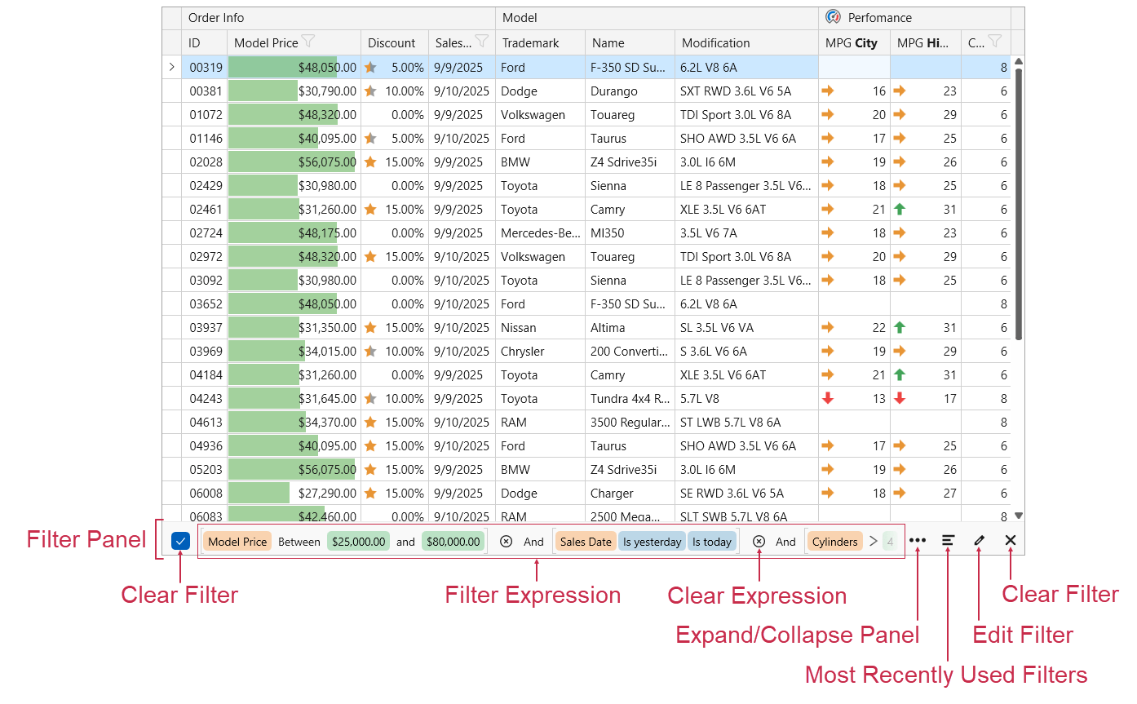Select the 3500 Regular... name cell
This screenshot has width=1137, height=704.
click(x=630, y=422)
